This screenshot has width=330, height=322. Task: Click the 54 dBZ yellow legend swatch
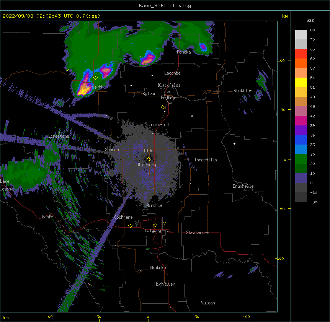pos(301,82)
